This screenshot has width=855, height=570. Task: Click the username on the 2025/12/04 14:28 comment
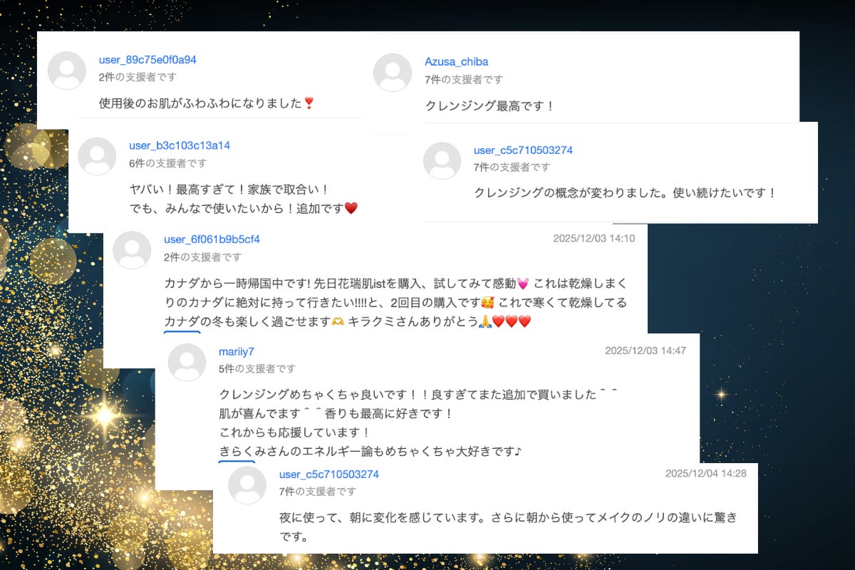328,475
